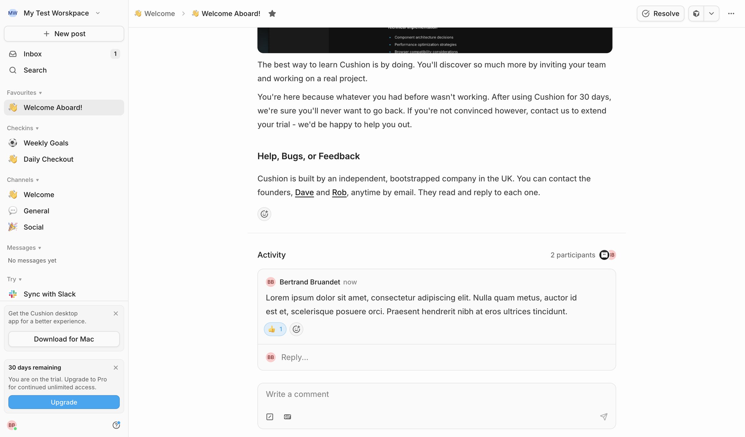Collapse the Try section

14,279
